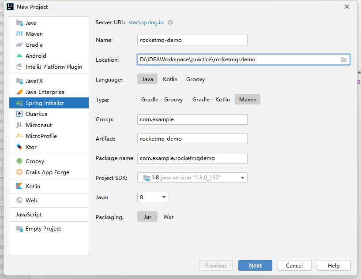Expand the Project SDK dropdown
361x279 pixels.
pyautogui.click(x=192, y=178)
